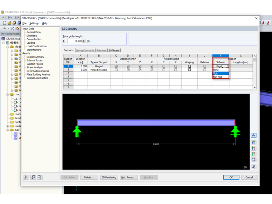Open Stiffener dropdown arrow in row 1
The height and width of the screenshot is (204, 272).
point(227,66)
